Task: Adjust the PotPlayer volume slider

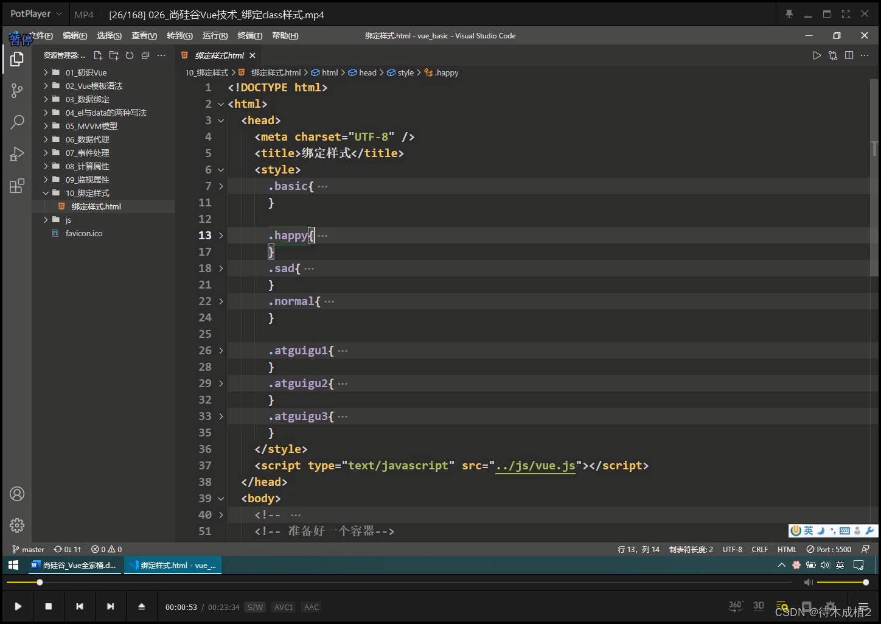Action: (x=841, y=583)
